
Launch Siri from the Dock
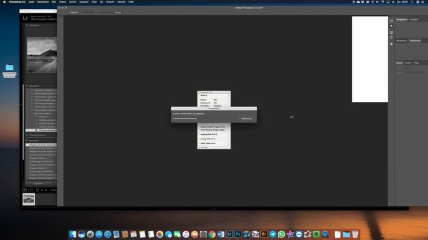pyautogui.click(x=82, y=234)
